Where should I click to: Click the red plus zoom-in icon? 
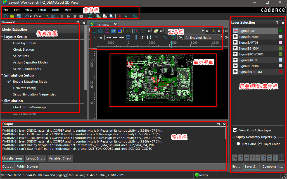[137, 31]
